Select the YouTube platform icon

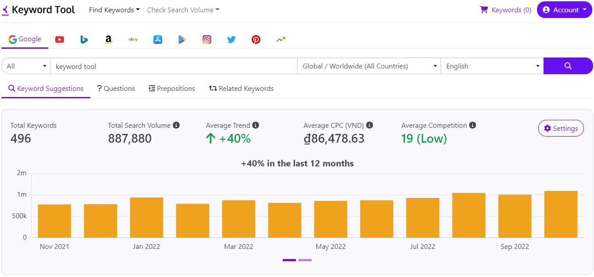[x=59, y=39]
